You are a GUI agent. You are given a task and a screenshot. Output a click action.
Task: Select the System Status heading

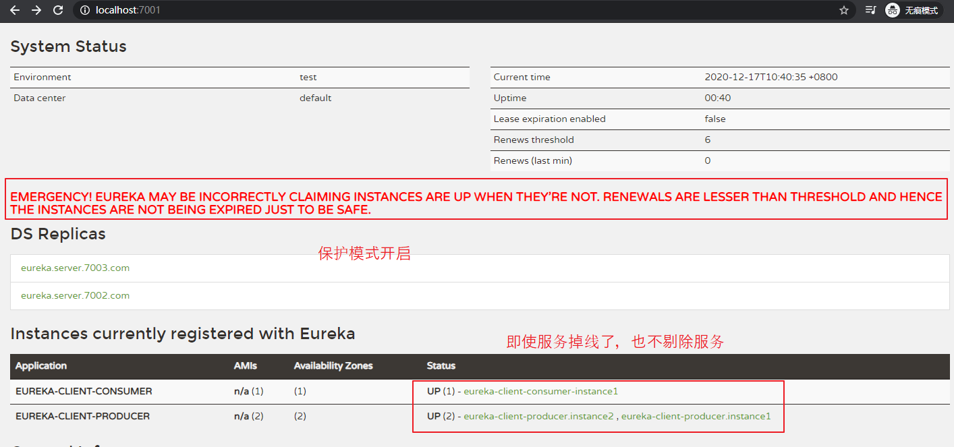point(68,47)
